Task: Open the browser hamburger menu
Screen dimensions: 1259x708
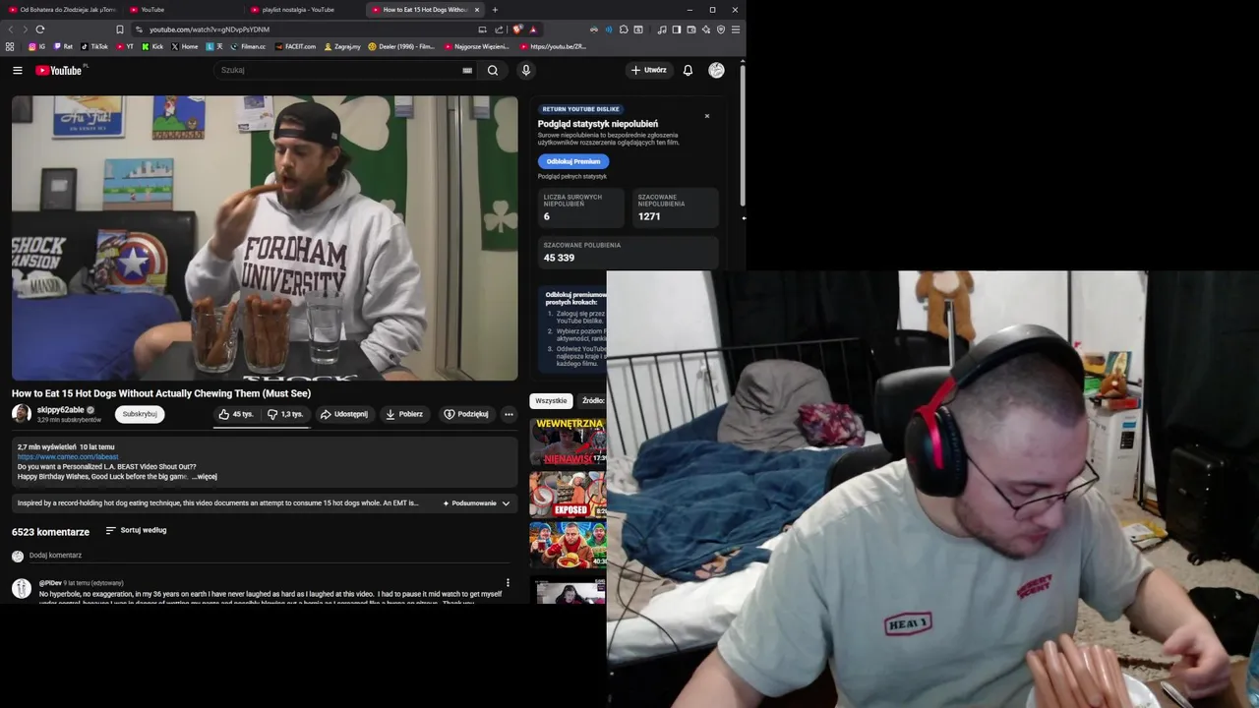Action: point(736,29)
